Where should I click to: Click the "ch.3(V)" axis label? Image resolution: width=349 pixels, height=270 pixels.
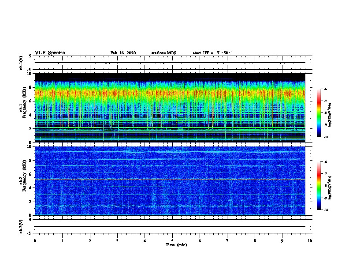[x=21, y=226]
